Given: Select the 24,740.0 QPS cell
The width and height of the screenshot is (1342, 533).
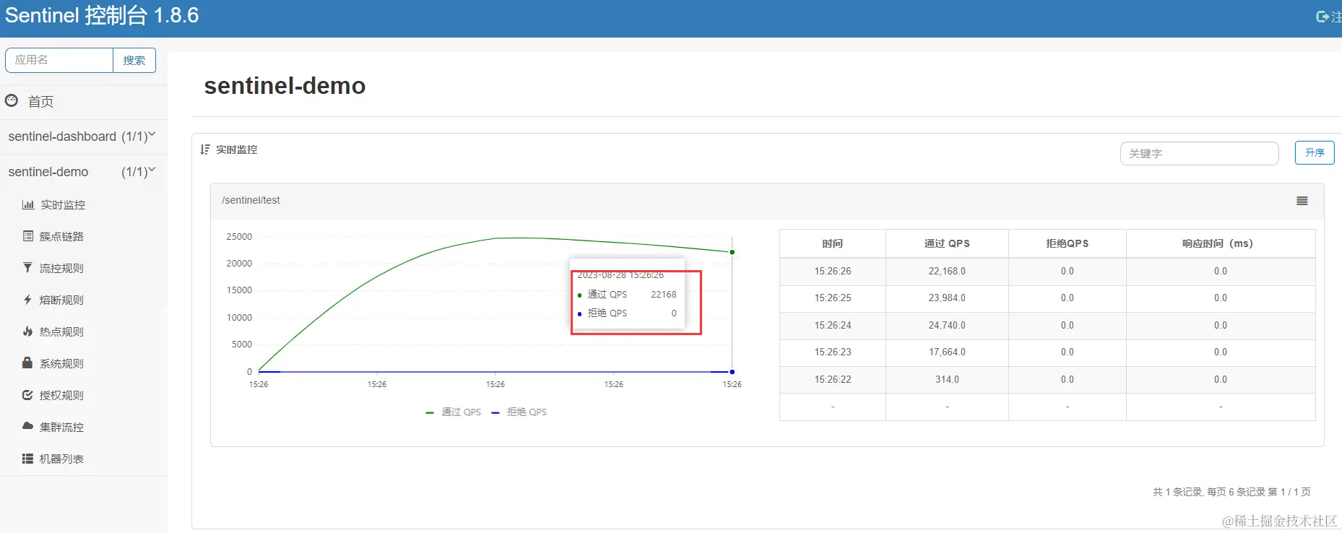Looking at the screenshot, I should coord(947,325).
